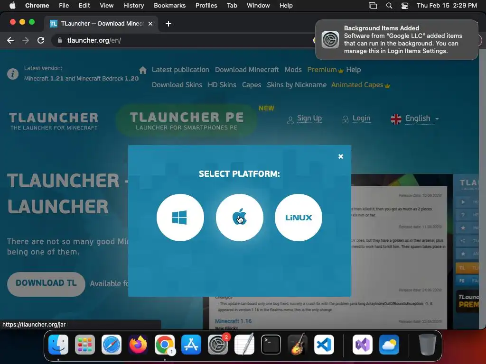This screenshot has width=486, height=364.
Task: Open Terminal from the Dock
Action: tap(271, 344)
